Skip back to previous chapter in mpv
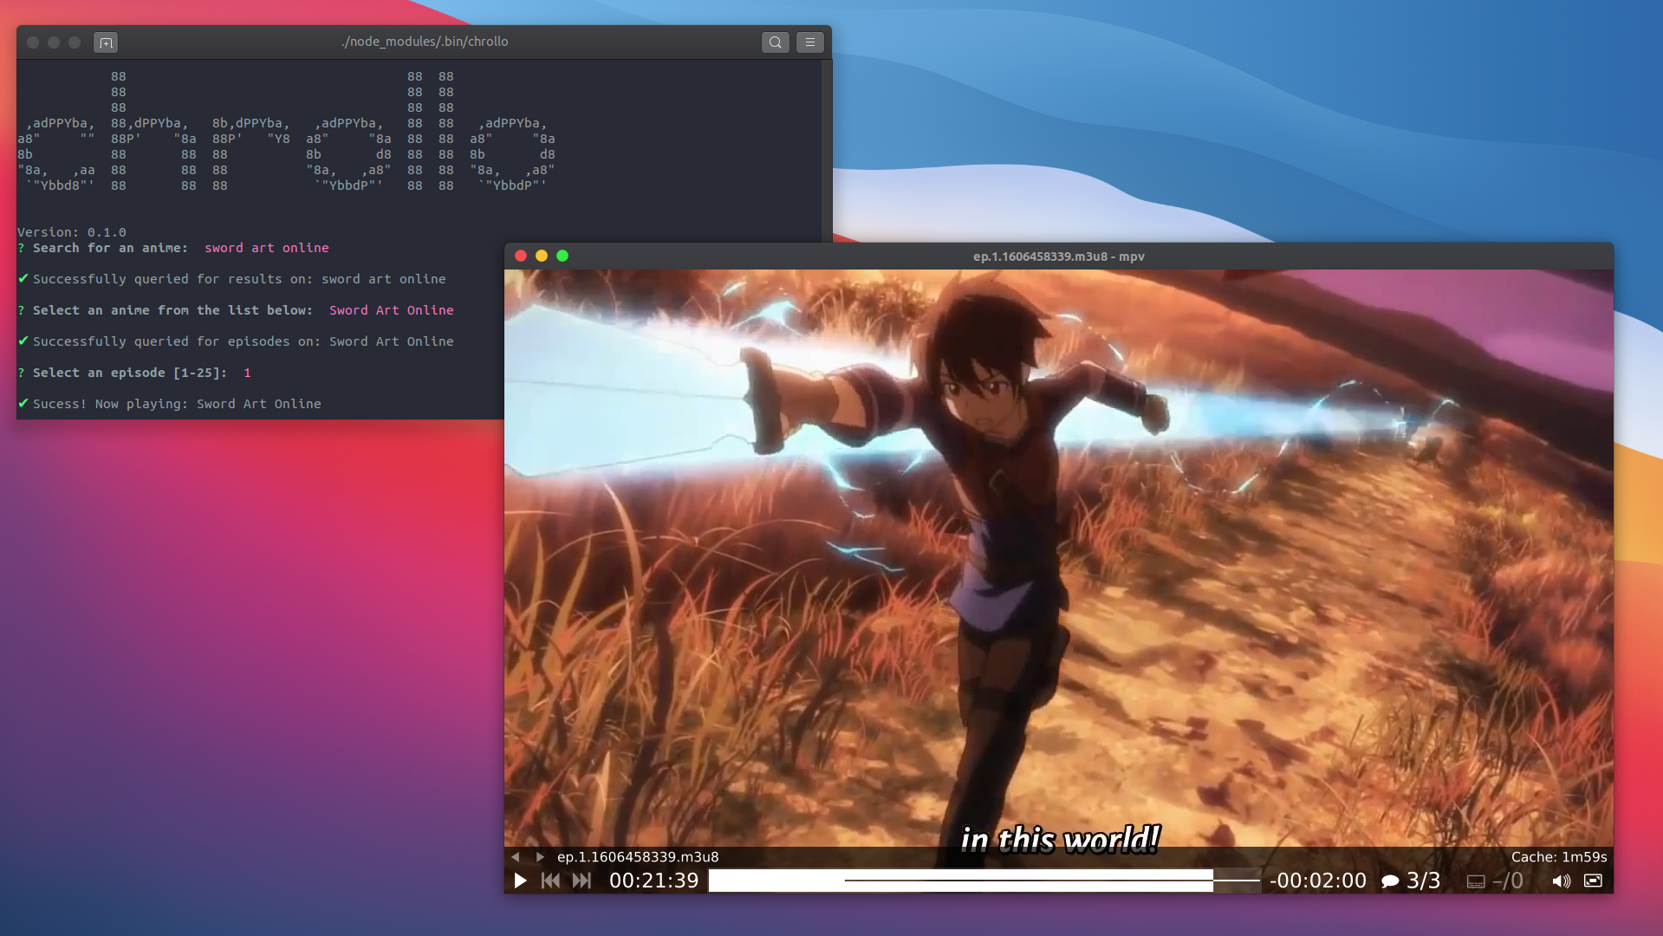The height and width of the screenshot is (936, 1663). (550, 881)
